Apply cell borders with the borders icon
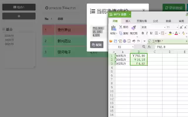The width and height of the screenshot is (188, 117). click(x=156, y=33)
